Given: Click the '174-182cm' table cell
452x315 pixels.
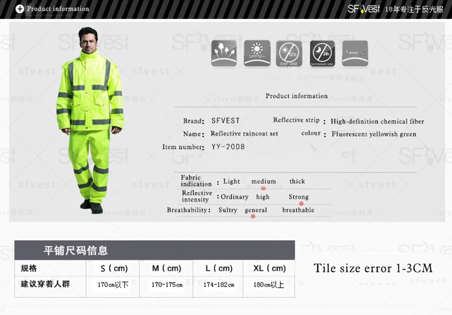Looking at the screenshot, I should (219, 285).
